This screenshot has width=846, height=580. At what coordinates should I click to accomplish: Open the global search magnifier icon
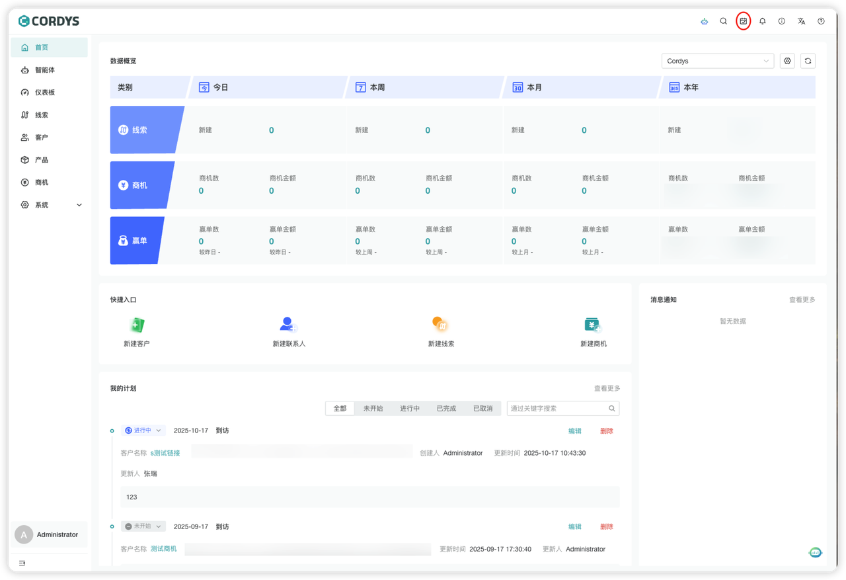coord(724,21)
